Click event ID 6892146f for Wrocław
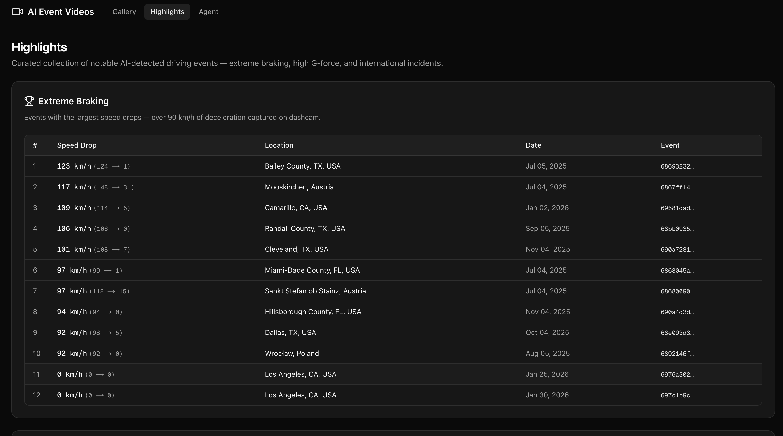 pyautogui.click(x=677, y=354)
